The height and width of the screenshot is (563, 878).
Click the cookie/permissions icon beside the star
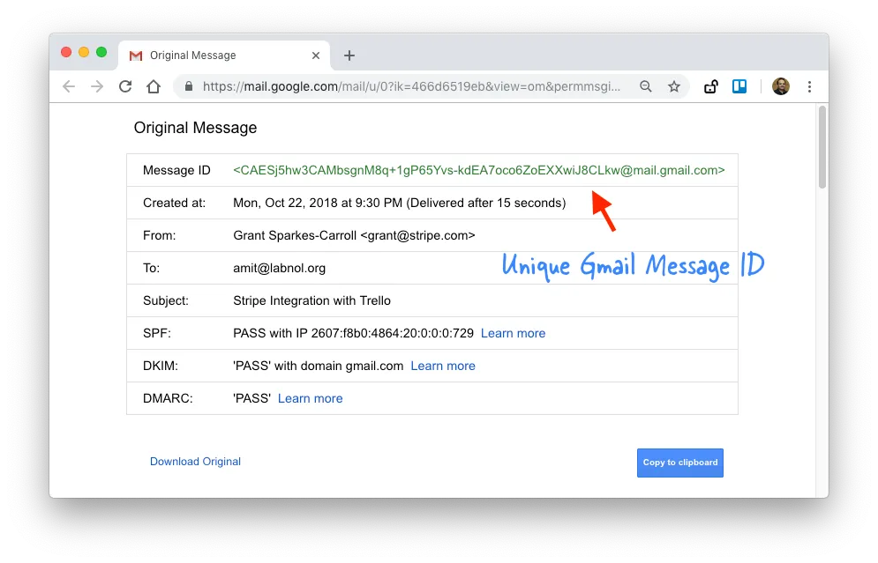[x=710, y=86]
